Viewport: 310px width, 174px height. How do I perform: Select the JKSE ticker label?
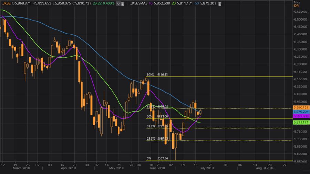6,3
